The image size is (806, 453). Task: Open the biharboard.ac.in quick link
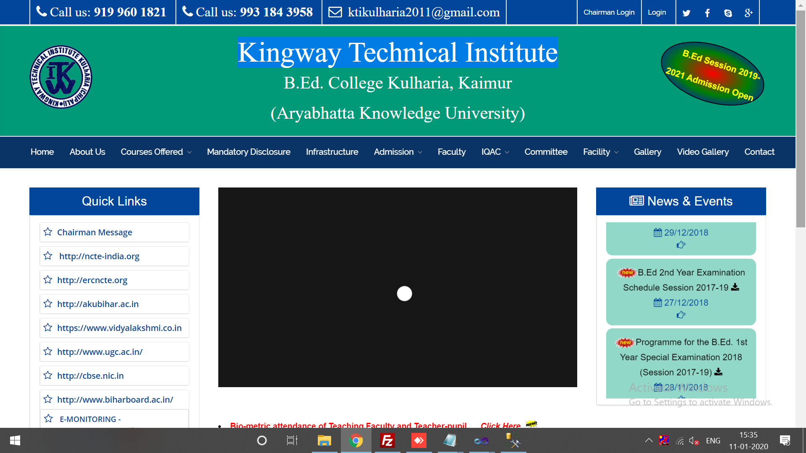(115, 399)
